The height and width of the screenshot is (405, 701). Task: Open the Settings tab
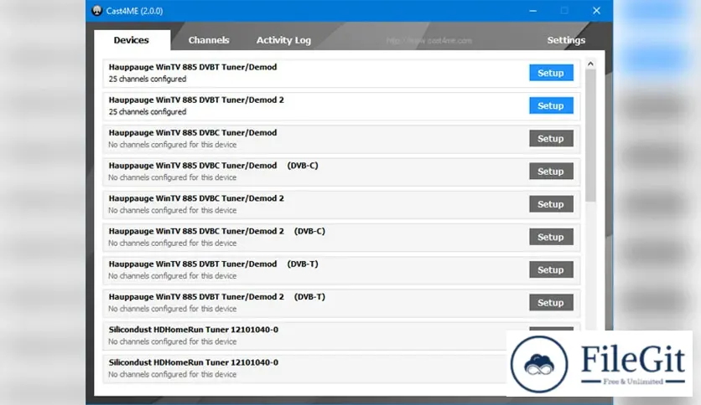[x=566, y=40]
